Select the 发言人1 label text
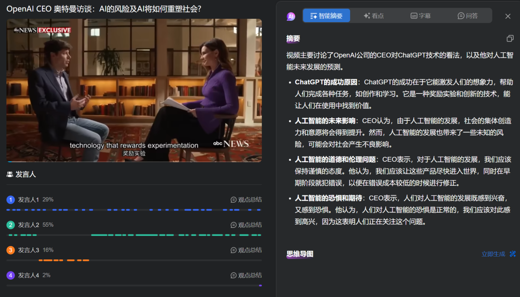The width and height of the screenshot is (520, 297). coord(28,200)
